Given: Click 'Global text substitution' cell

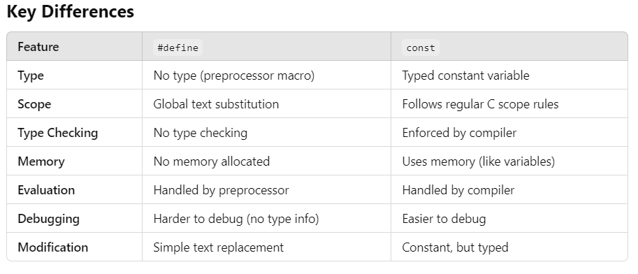Looking at the screenshot, I should tap(216, 104).
